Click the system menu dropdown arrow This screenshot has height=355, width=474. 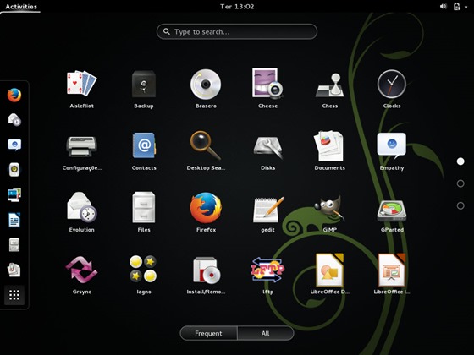[466, 7]
